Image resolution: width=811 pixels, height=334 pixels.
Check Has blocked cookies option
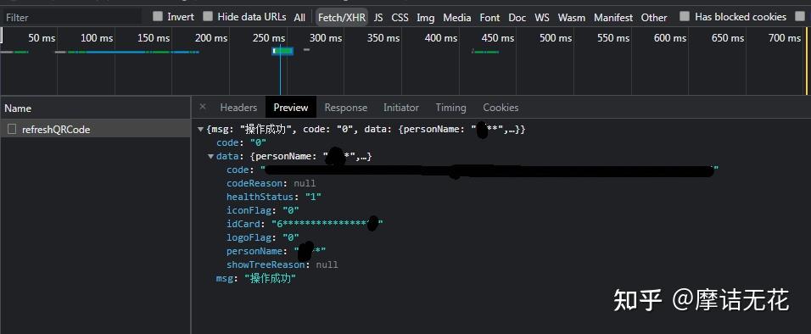coord(685,17)
